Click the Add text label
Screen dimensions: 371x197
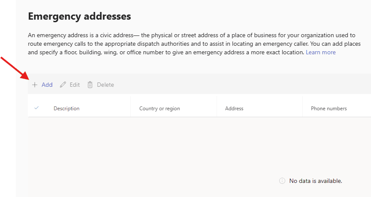47,85
